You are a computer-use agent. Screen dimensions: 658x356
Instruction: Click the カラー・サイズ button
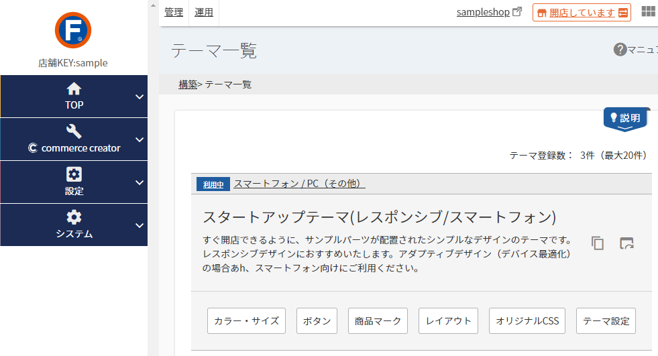[x=246, y=320]
